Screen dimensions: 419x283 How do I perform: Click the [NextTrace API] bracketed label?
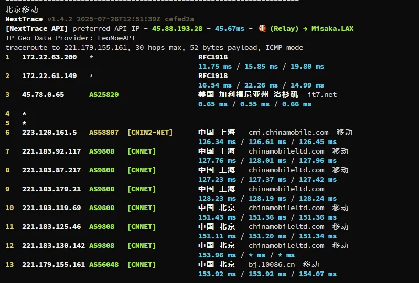point(37,29)
